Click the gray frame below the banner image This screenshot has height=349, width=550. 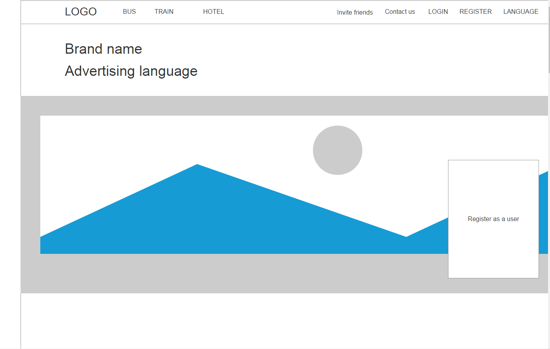coord(237,273)
